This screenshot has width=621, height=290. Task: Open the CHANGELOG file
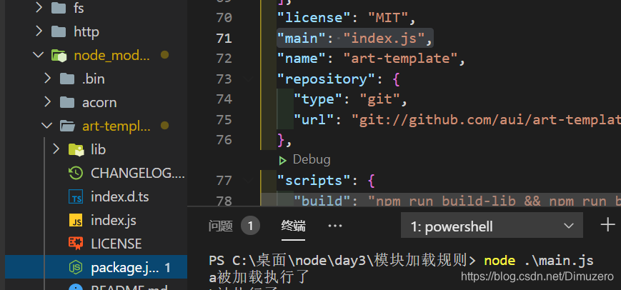coord(138,173)
